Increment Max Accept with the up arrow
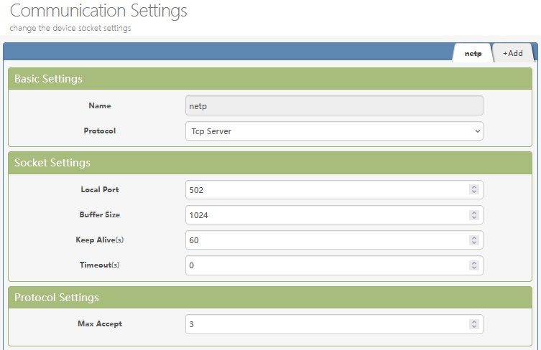Image resolution: width=541 pixels, height=350 pixels. pyautogui.click(x=473, y=321)
